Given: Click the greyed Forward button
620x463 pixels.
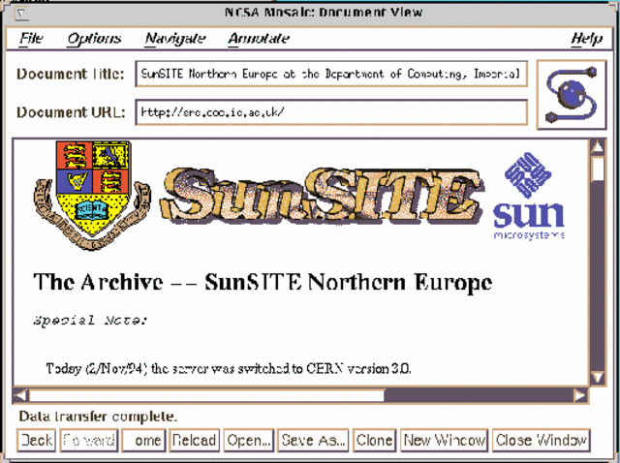Looking at the screenshot, I should pos(89,440).
